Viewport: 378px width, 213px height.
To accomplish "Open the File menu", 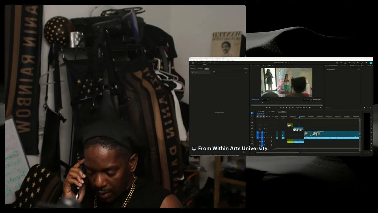I will [190, 60].
